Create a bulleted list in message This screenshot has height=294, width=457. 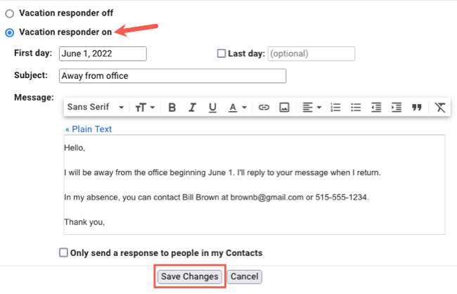pyautogui.click(x=356, y=108)
